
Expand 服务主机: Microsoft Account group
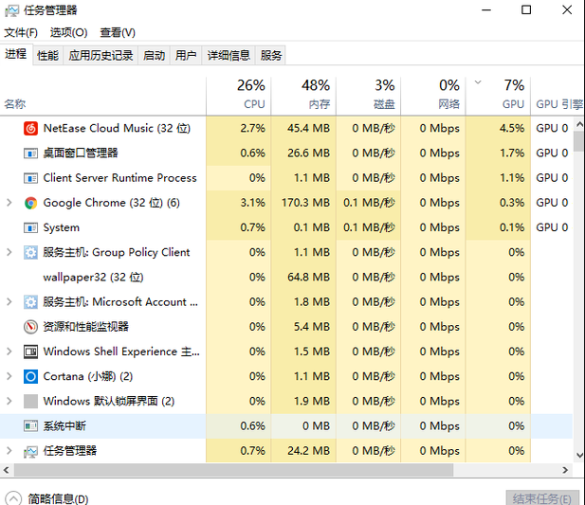pos(9,302)
